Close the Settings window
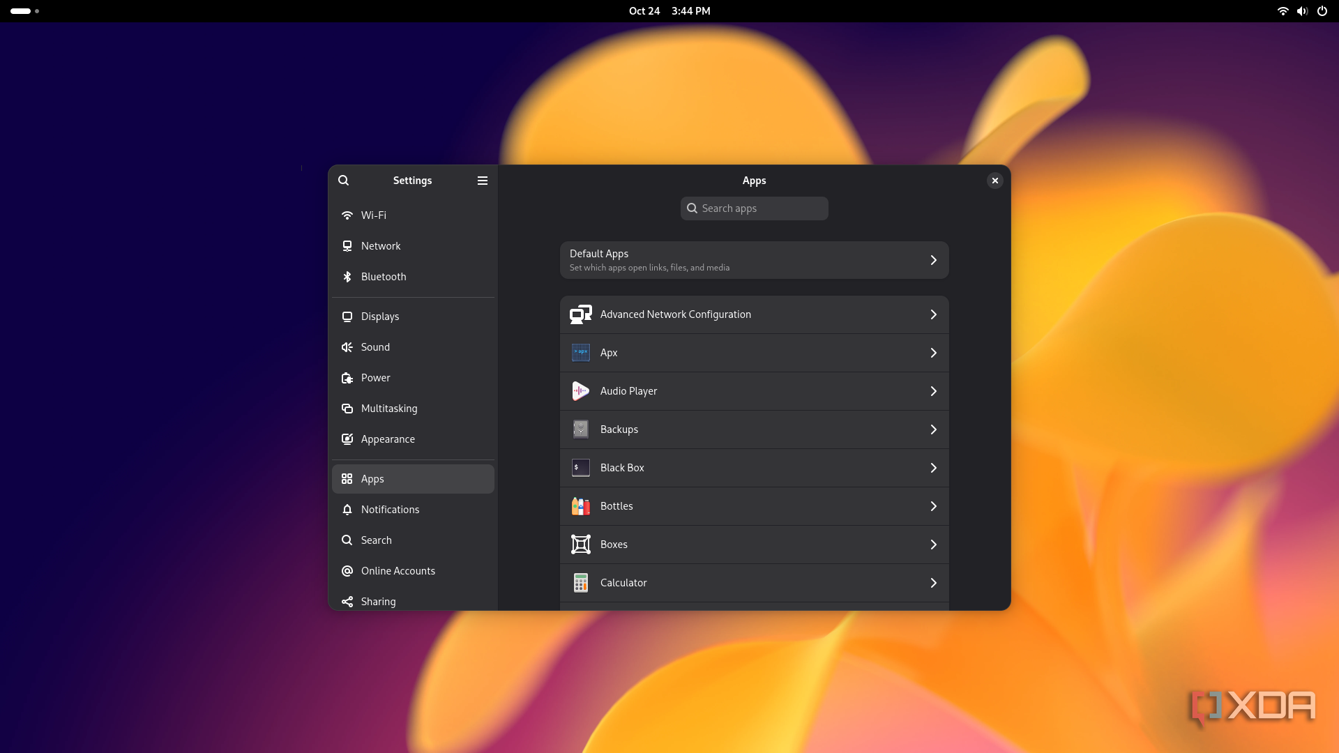This screenshot has width=1339, height=753. coord(995,181)
